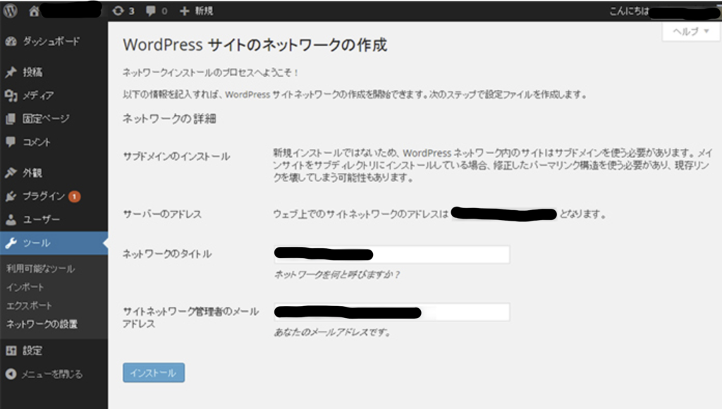Click the 固定ページ pages icon
This screenshot has height=409, width=722.
pos(11,119)
